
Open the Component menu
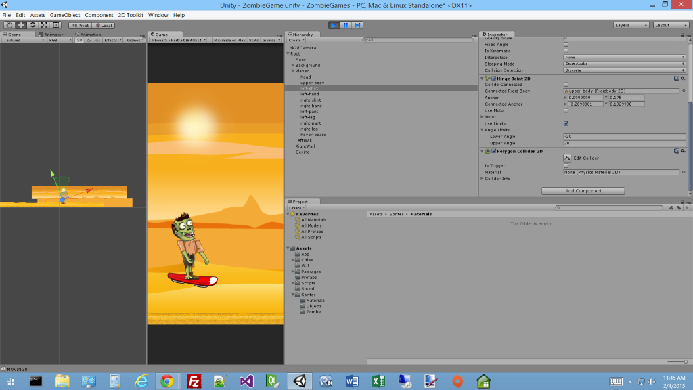coord(99,15)
